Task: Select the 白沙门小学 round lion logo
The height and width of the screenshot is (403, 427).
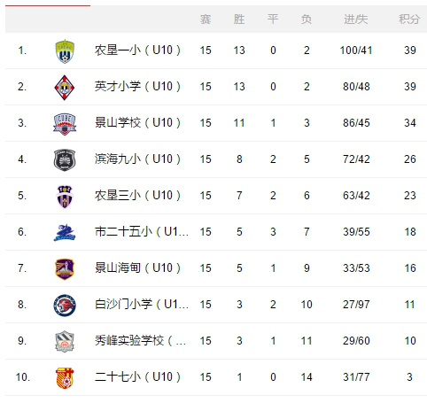Action: (65, 306)
